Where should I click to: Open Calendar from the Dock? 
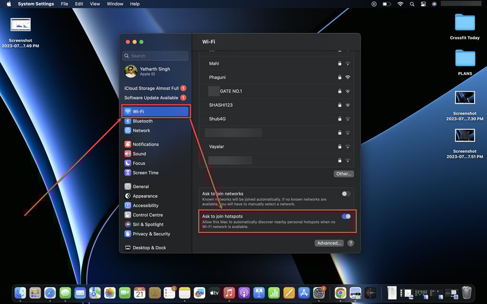[140, 293]
